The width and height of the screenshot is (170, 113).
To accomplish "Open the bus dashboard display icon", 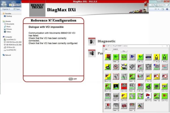I will [116, 106].
